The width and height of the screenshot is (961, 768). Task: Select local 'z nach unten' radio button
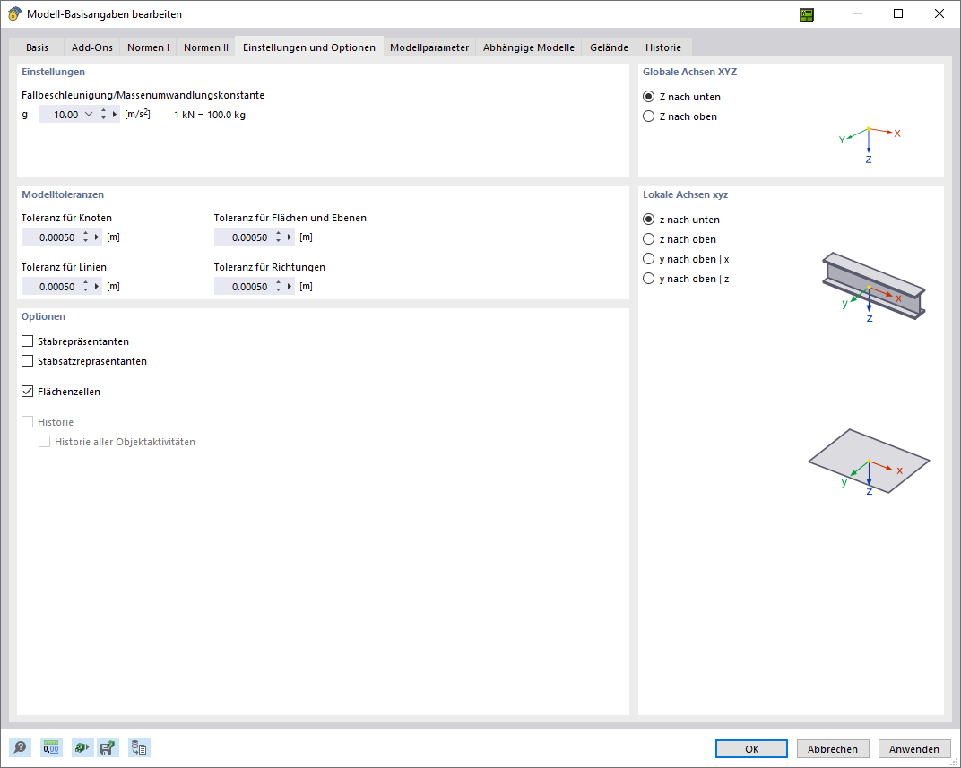pos(648,220)
